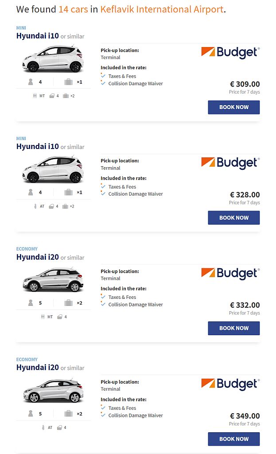The height and width of the screenshot is (454, 276).
Task: Toggle the Taxes & Fees checkmark on the last i20
Action: pyautogui.click(x=102, y=407)
